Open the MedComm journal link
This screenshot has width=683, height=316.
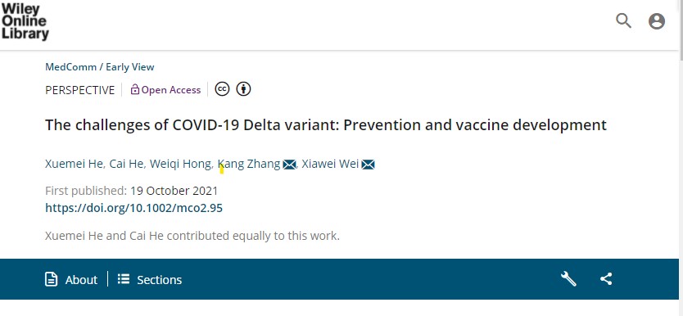point(70,67)
